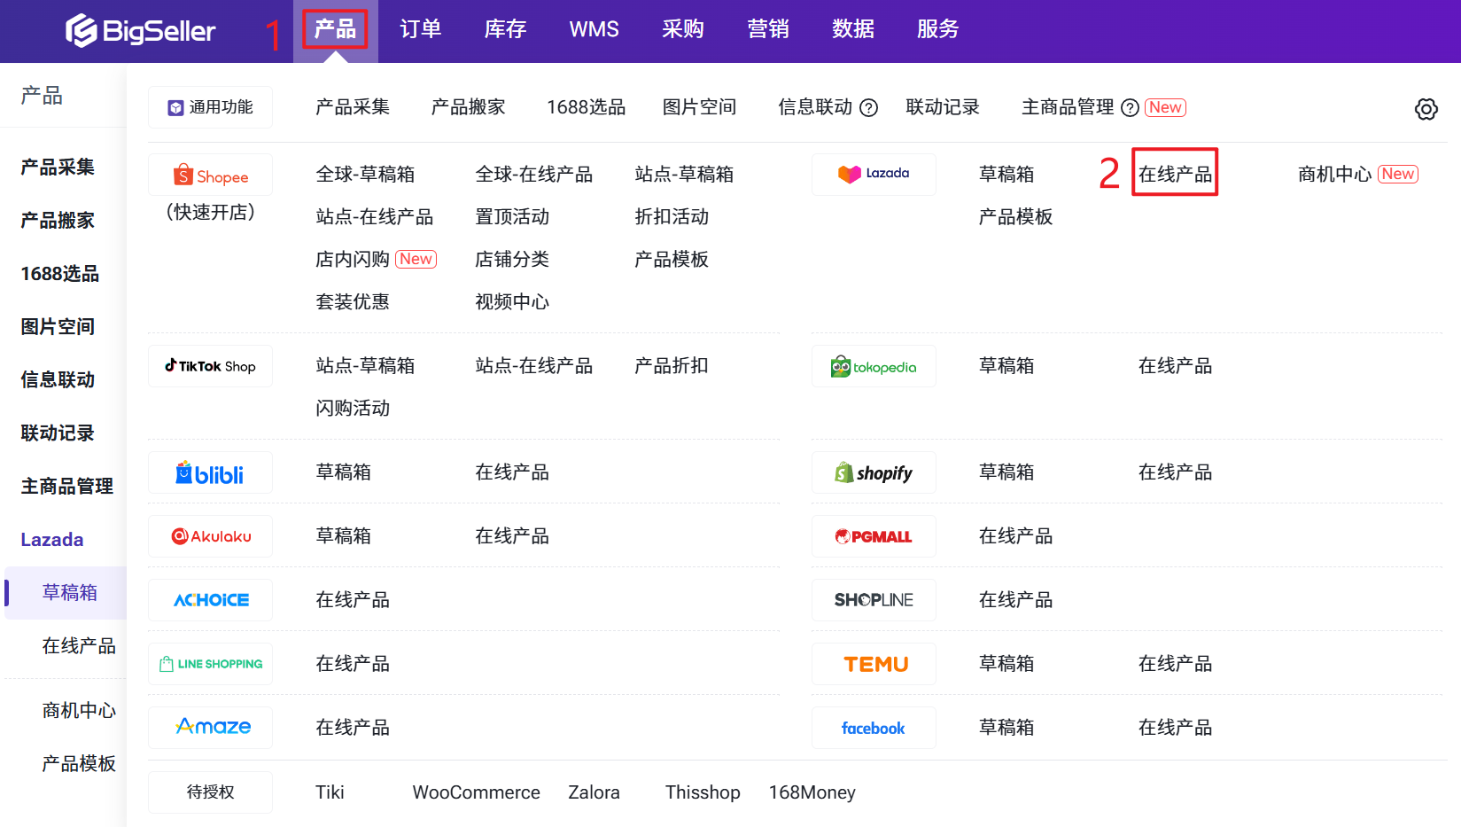
Task: Click the help icon beside 信息联动
Action: coord(869,108)
